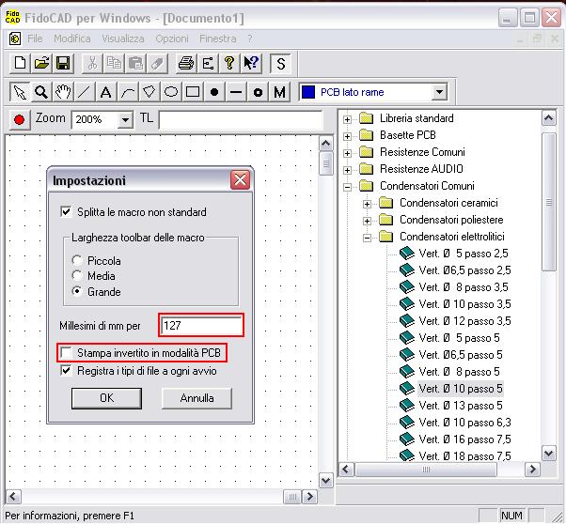This screenshot has width=566, height=524.
Task: Open the Finestra menu
Action: (218, 39)
